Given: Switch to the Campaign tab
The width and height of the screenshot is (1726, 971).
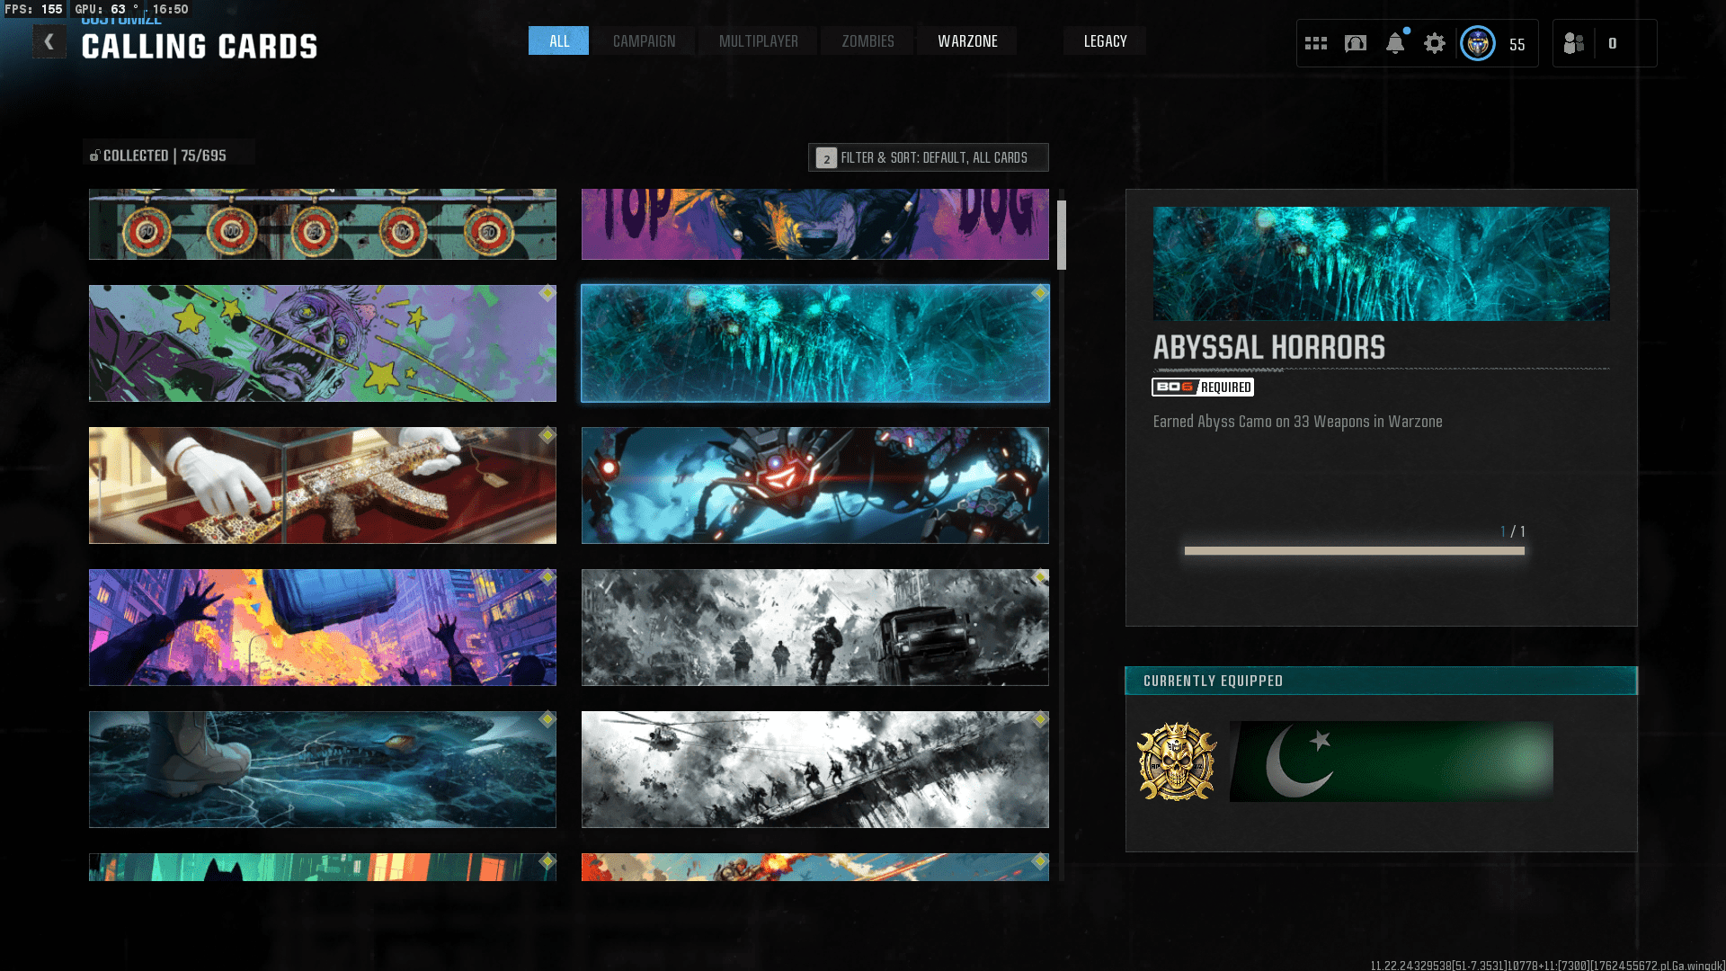Looking at the screenshot, I should pos(644,41).
